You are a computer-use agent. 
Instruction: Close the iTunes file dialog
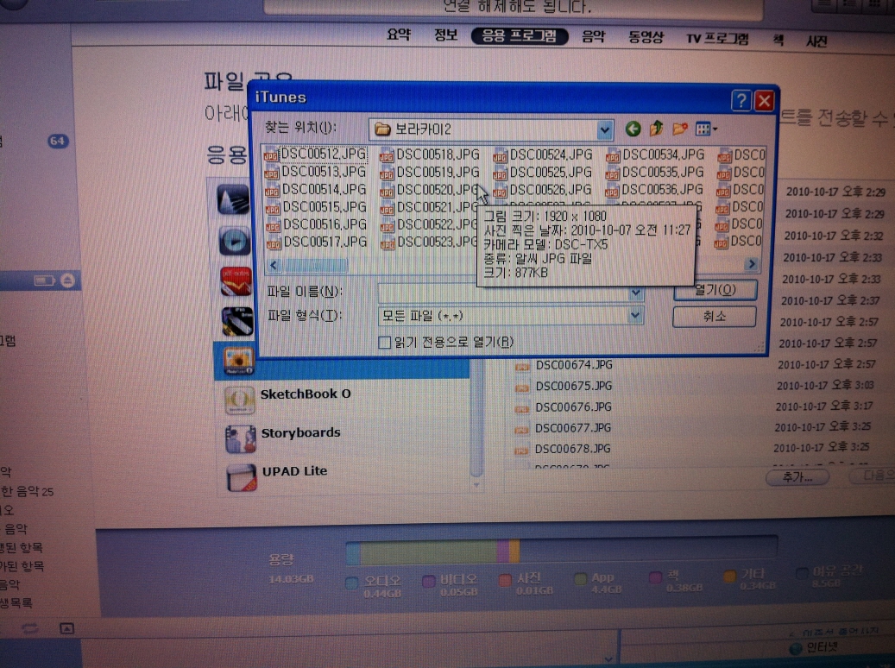pyautogui.click(x=765, y=102)
